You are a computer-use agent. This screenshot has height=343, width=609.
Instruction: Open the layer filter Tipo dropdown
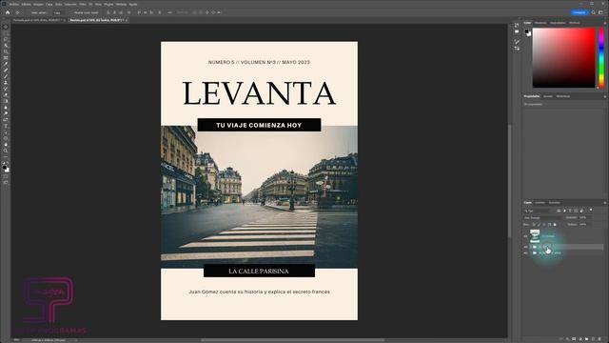click(x=538, y=211)
